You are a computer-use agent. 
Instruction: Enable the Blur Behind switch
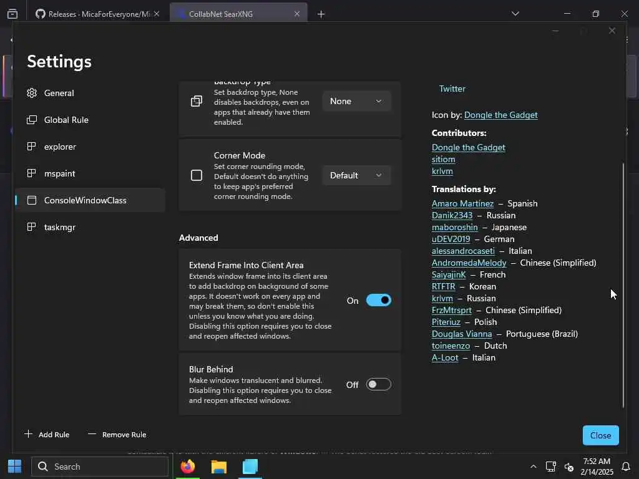click(379, 384)
